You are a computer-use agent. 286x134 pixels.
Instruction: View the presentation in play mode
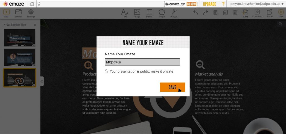281,14
